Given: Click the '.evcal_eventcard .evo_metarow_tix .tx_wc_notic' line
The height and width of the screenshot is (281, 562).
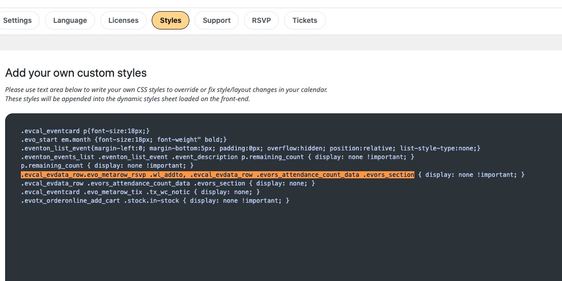Looking at the screenshot, I should pos(140,192).
